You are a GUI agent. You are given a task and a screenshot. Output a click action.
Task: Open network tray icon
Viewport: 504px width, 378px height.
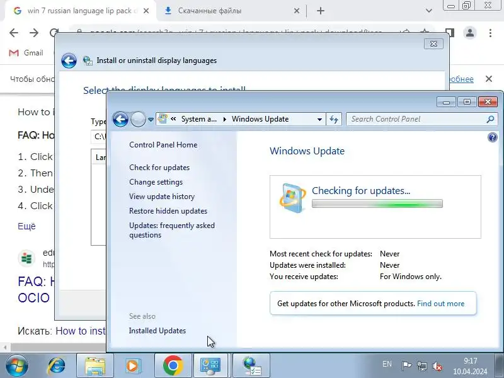(x=422, y=366)
